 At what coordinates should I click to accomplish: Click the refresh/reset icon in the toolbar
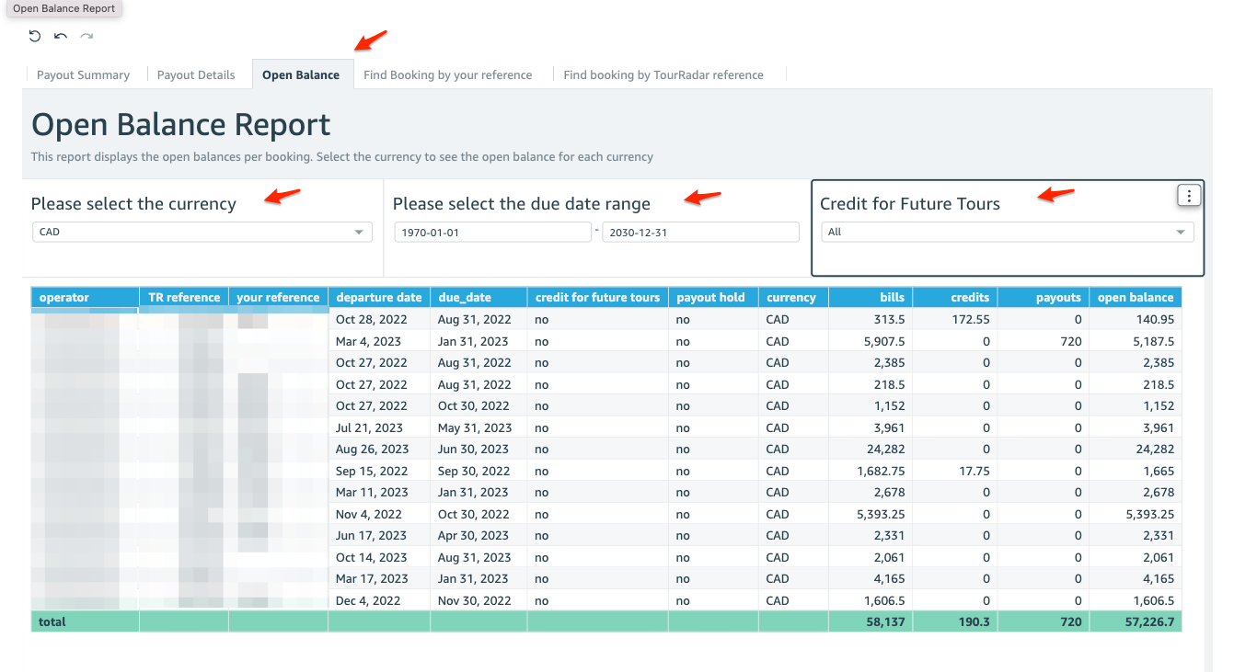point(34,36)
